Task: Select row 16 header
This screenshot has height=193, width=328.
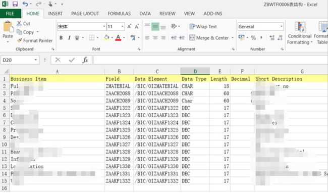Action: (5, 188)
